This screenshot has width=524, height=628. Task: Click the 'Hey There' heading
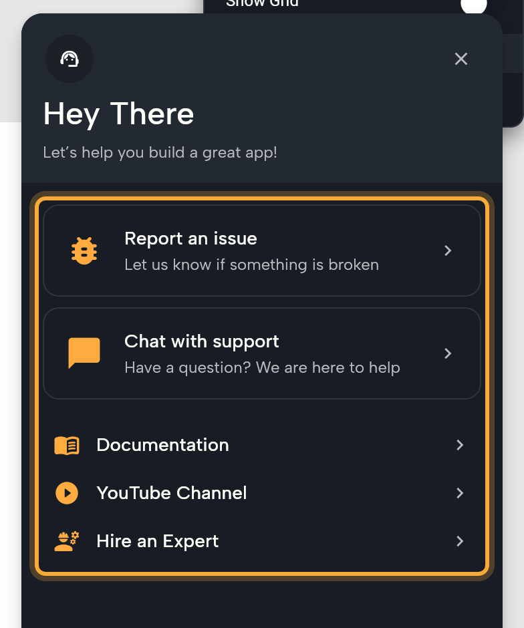118,114
